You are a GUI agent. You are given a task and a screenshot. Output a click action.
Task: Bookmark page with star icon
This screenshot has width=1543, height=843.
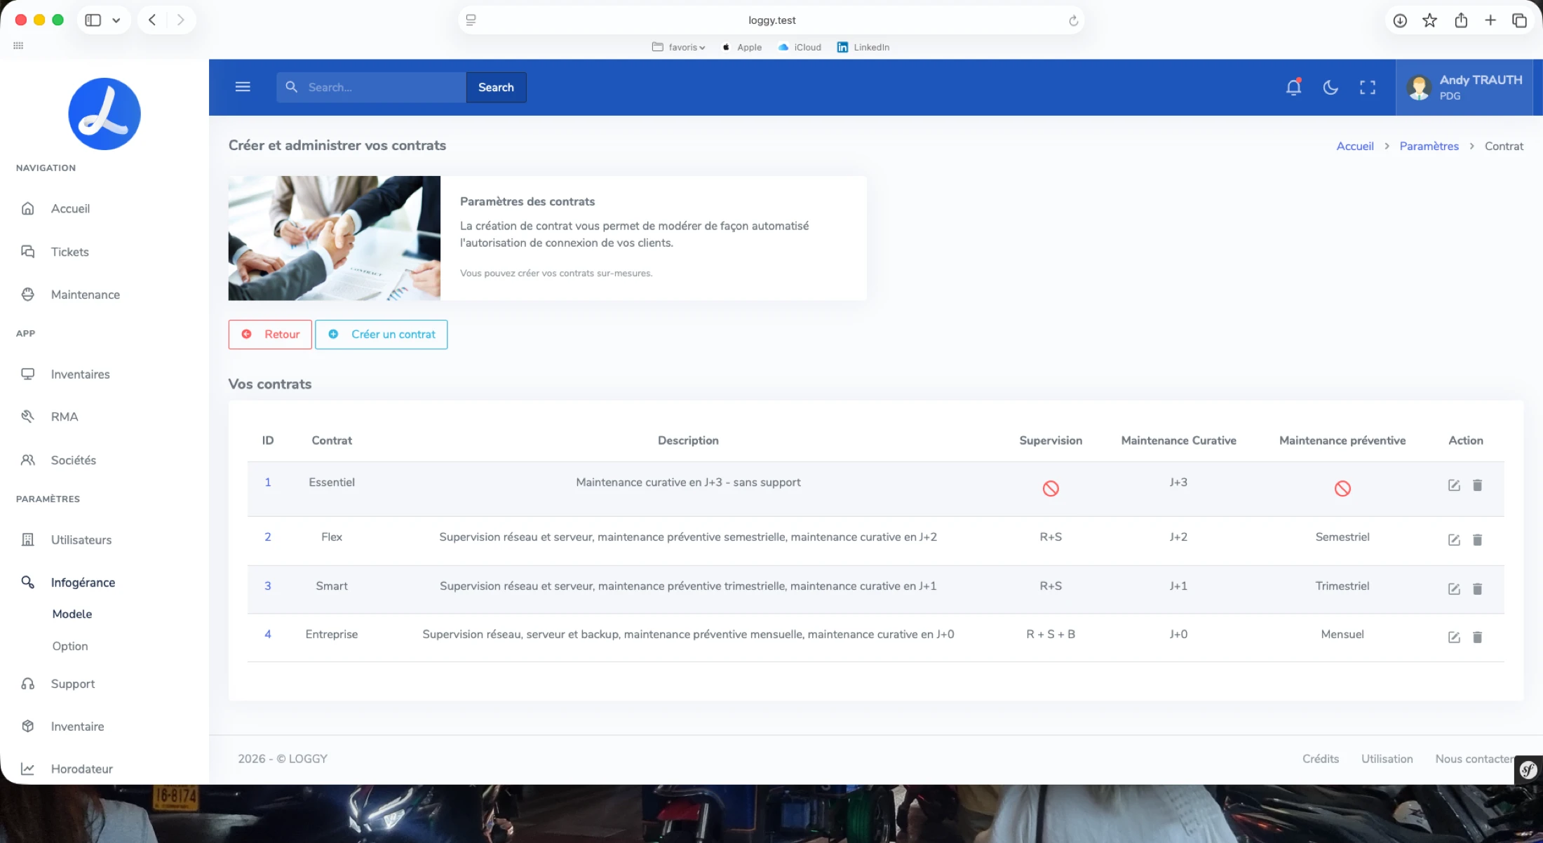click(x=1429, y=20)
